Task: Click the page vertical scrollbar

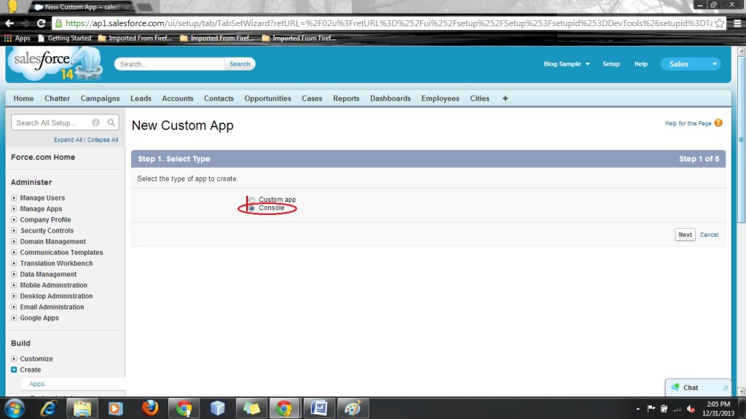Action: (x=741, y=138)
